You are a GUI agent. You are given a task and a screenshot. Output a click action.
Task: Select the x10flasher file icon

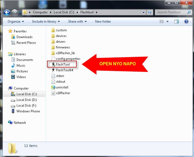pyautogui.click(x=53, y=93)
